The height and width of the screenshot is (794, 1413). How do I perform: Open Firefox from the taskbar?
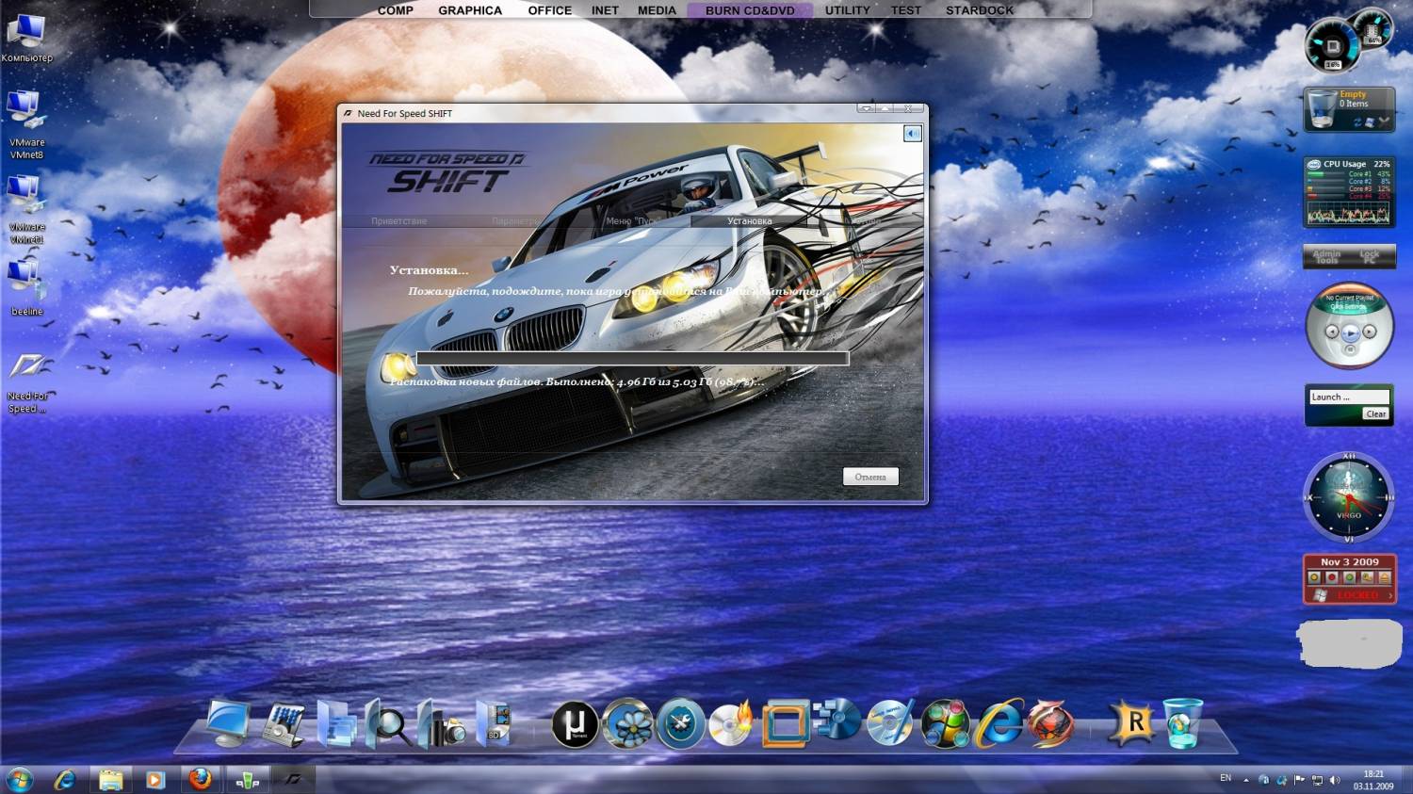200,780
